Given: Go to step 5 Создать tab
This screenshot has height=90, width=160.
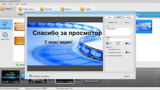Looking at the screenshot, I should point(85,9).
